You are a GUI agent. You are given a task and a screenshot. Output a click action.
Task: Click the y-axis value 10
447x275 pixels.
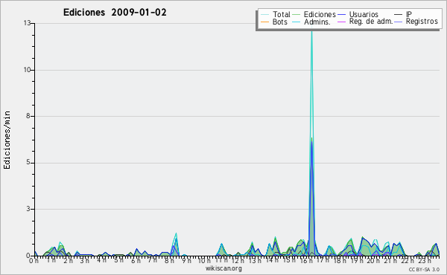tap(27, 70)
